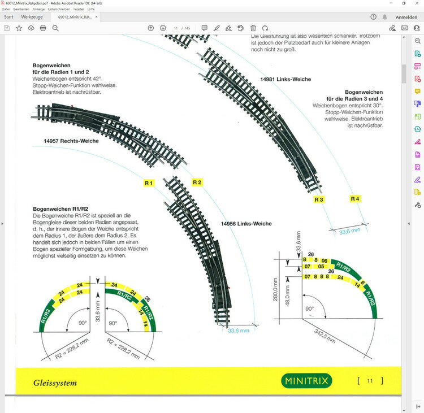Screen dimensions: 424x413
Task: Click the 'Gleissystem' footer text
Action: (x=55, y=382)
